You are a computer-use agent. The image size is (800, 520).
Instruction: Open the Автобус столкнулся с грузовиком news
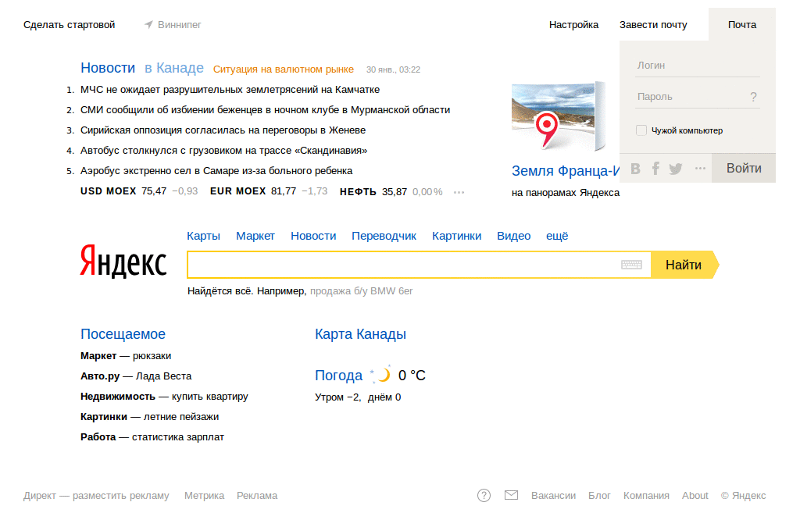[224, 151]
